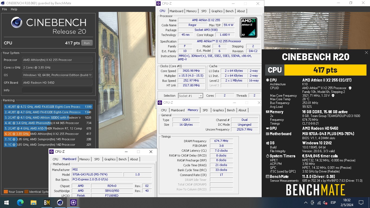Select ranking row Phenom II X4 965

pyautogui.click(x=48, y=123)
